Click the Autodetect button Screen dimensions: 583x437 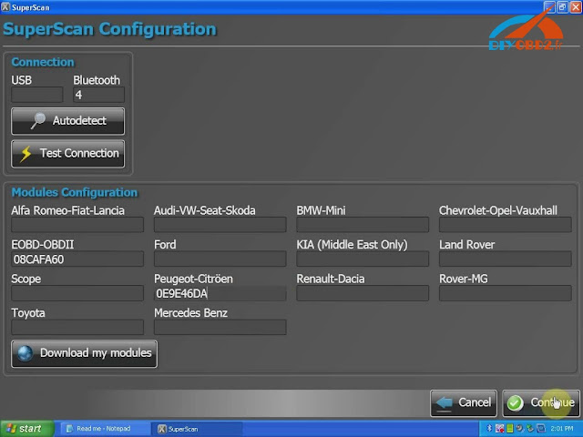(x=67, y=121)
